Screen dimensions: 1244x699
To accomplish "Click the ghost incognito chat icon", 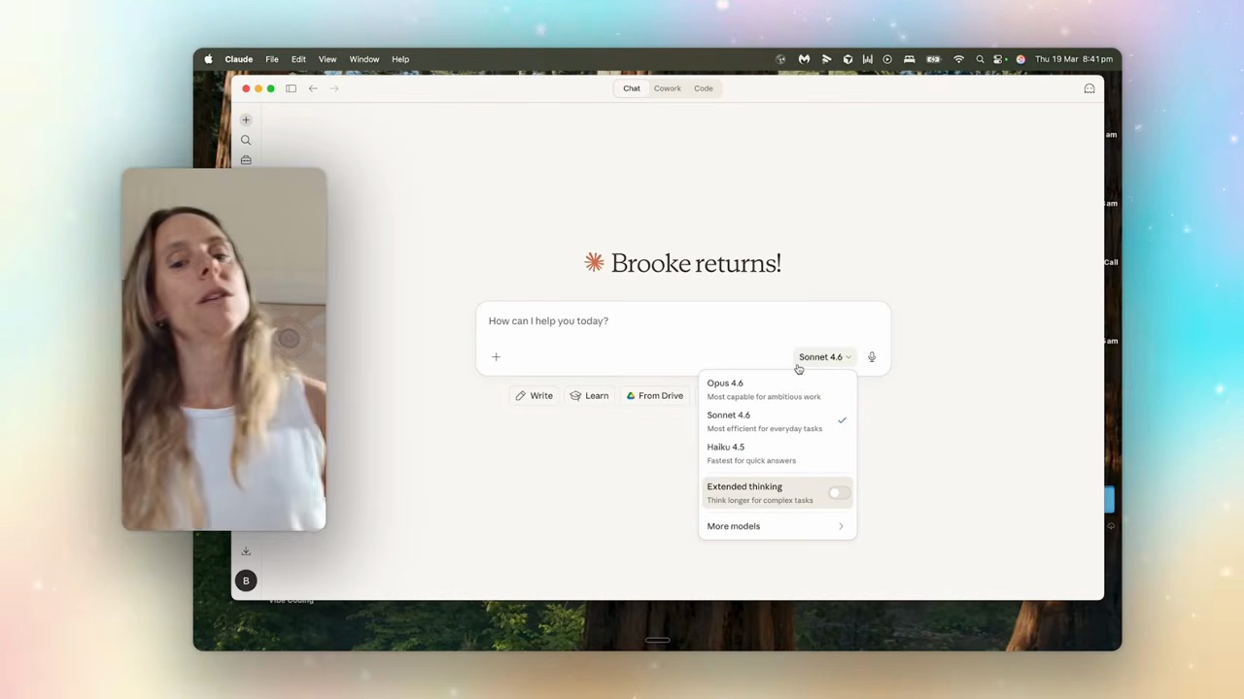I will [1089, 88].
